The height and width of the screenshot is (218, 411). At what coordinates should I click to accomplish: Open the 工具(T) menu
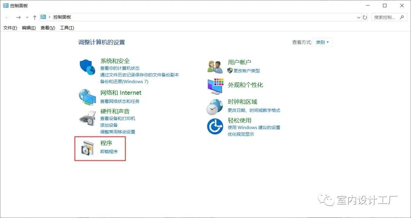(x=67, y=28)
